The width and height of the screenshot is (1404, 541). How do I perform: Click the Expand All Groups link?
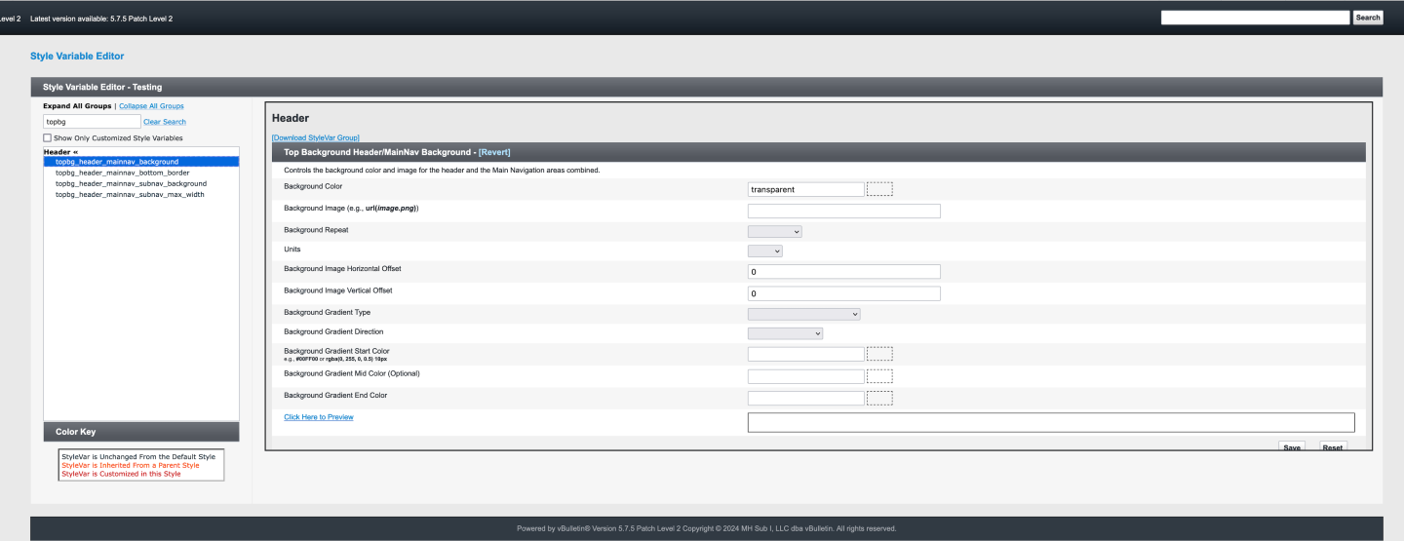pos(77,105)
